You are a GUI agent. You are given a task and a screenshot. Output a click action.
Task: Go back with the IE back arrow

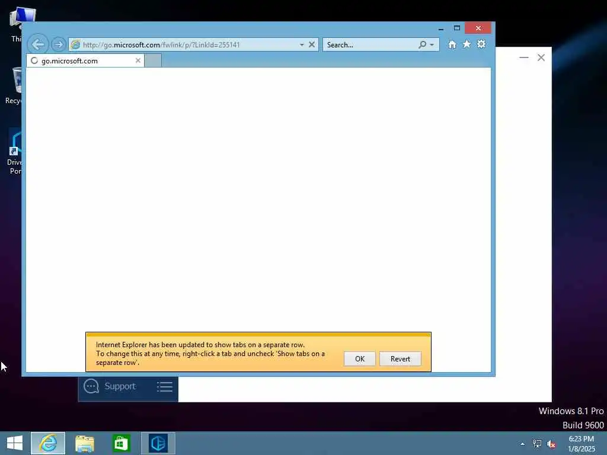tap(38, 44)
